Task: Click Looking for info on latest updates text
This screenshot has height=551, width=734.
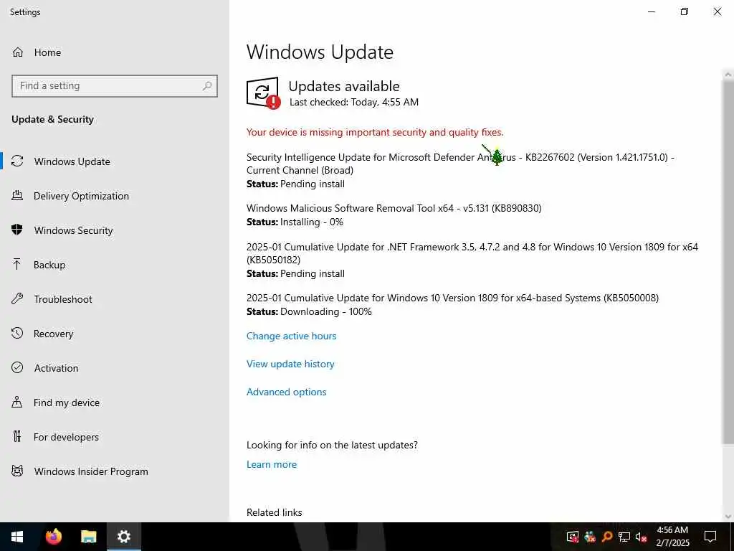Action: click(x=332, y=445)
